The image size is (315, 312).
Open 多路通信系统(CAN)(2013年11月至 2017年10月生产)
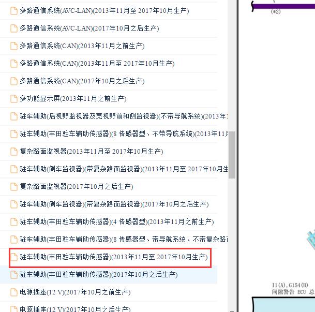pos(97,64)
